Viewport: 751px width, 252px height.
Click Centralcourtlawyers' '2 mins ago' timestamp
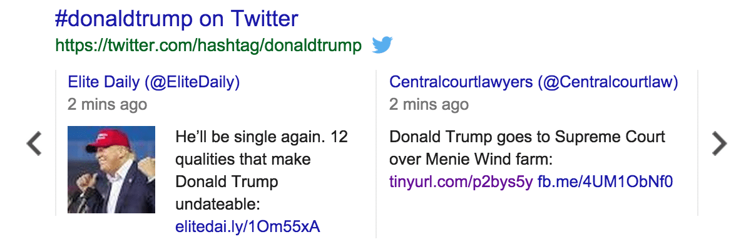click(429, 104)
